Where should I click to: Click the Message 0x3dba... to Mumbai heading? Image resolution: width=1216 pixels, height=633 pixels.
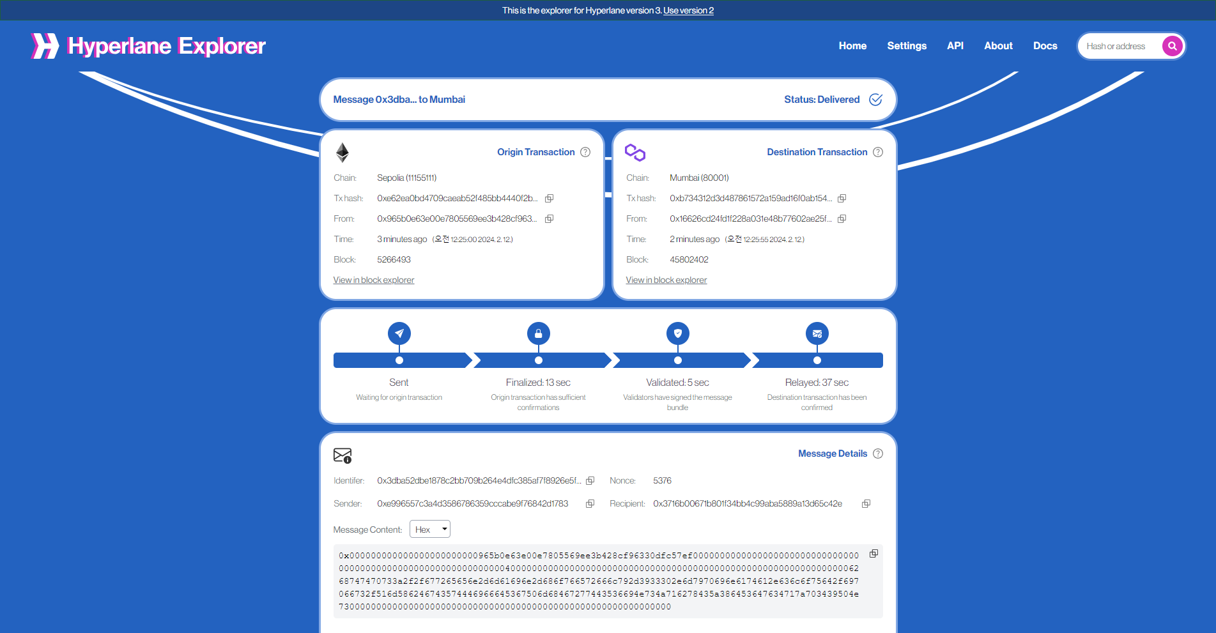(399, 100)
